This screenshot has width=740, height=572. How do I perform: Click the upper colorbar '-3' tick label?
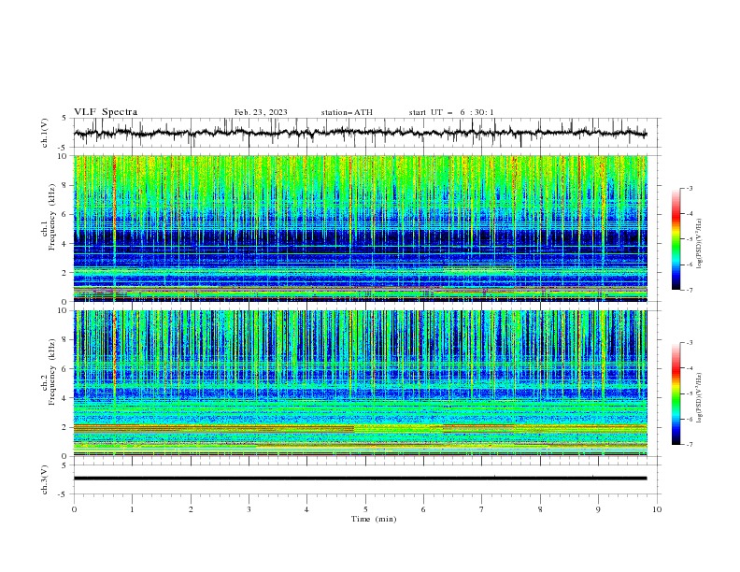point(689,188)
